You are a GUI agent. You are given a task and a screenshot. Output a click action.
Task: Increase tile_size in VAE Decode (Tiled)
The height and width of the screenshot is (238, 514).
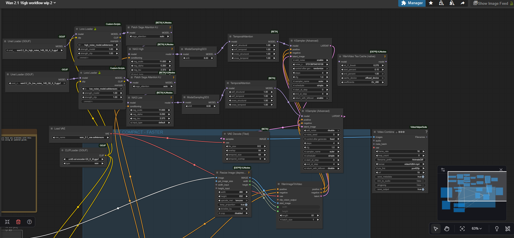pos(265,146)
